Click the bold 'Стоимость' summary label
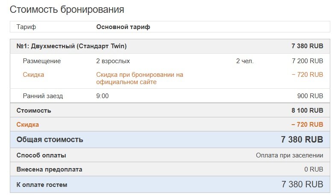The width and height of the screenshot is (332, 195). (x=34, y=111)
